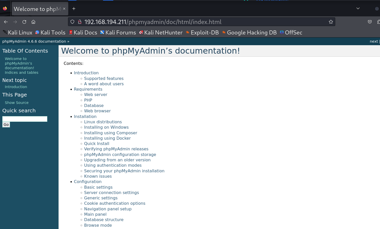Close the Welcome to phpMyAdmin tab
Image resolution: width=380 pixels, height=229 pixels.
64,9
